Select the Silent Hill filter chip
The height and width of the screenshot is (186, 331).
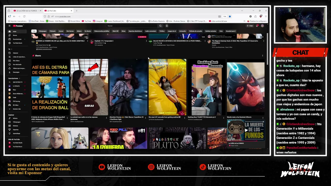click(x=115, y=31)
